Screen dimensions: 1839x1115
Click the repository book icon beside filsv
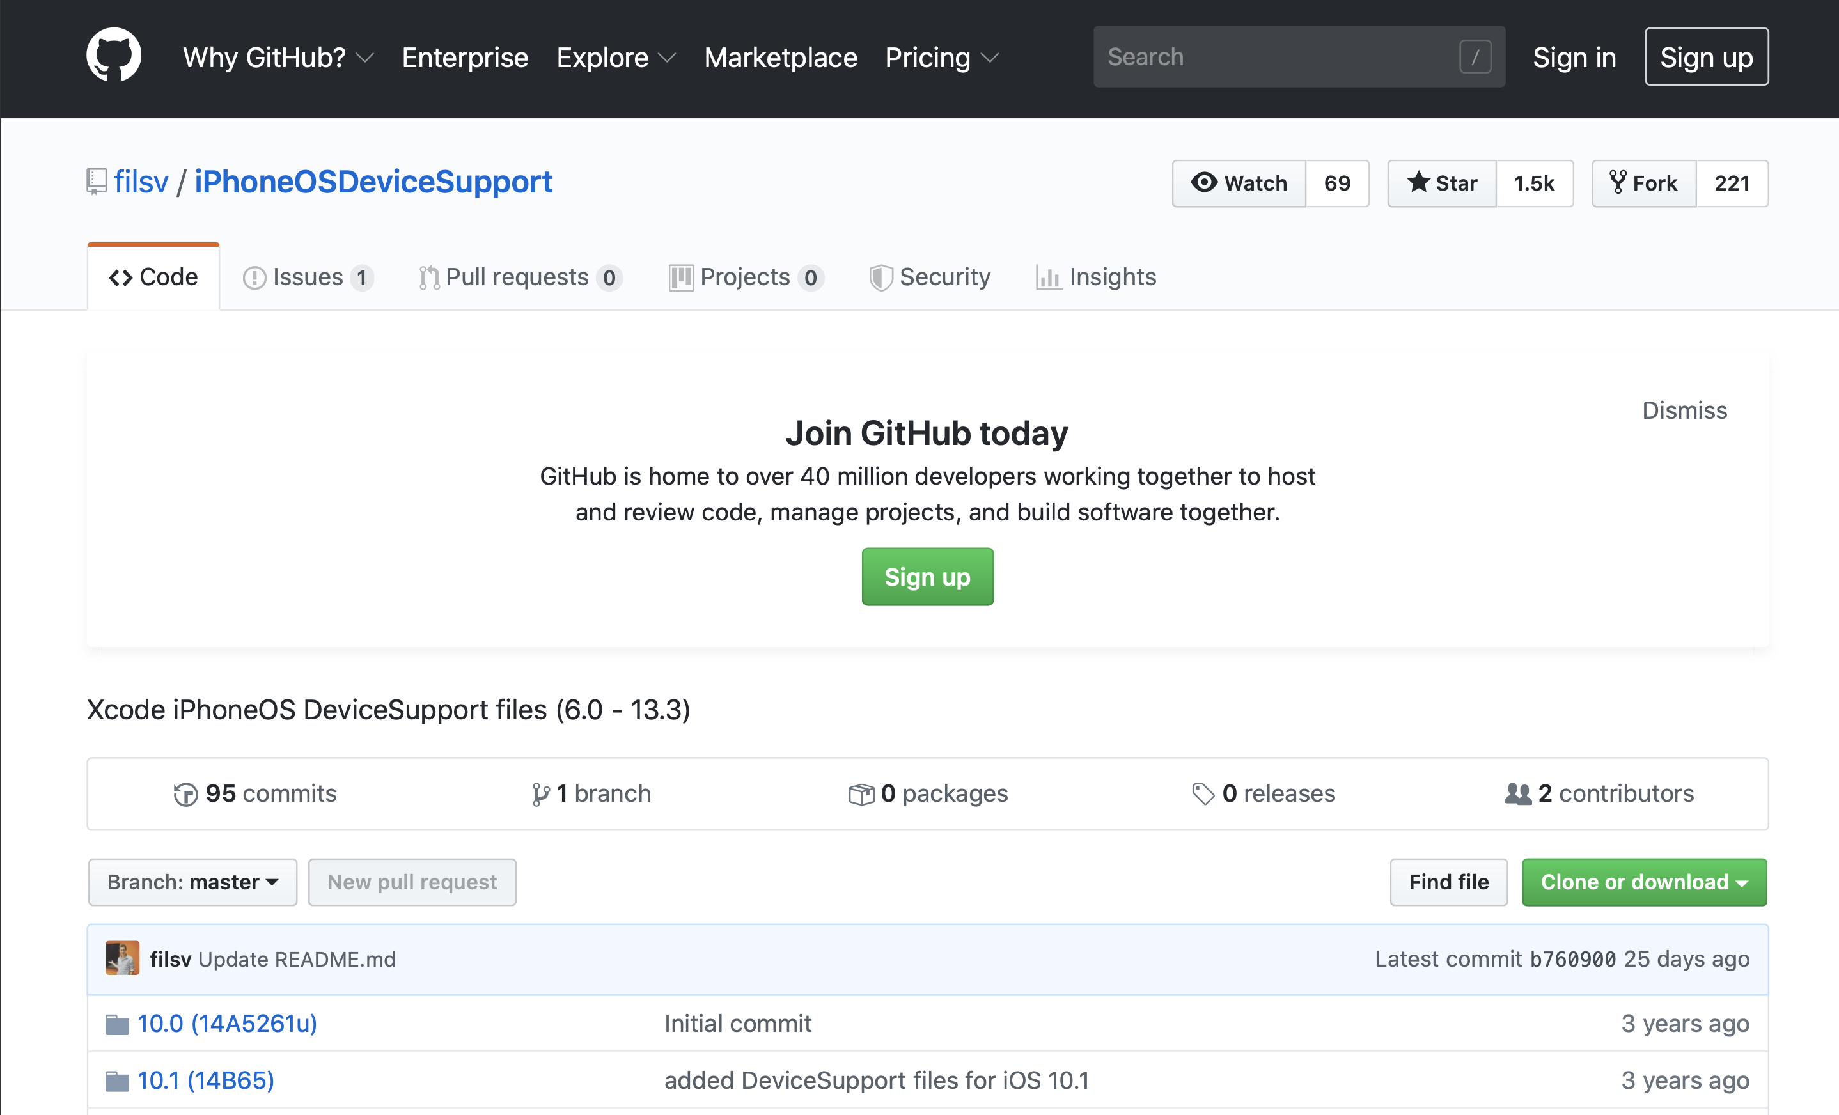[97, 182]
